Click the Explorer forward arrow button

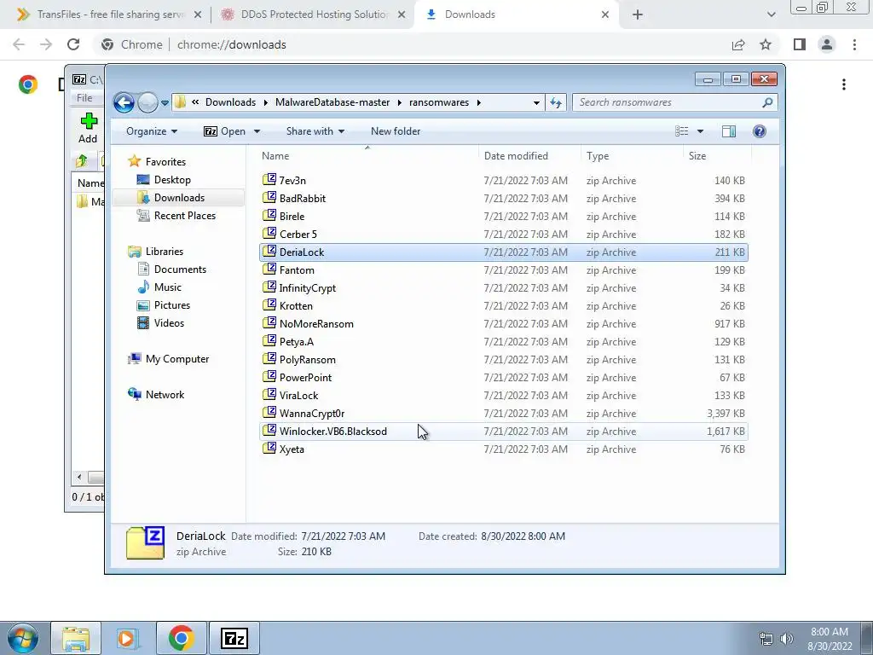[147, 102]
